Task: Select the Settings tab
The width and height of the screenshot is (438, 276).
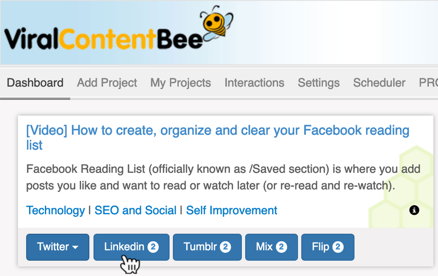Action: pyautogui.click(x=319, y=83)
